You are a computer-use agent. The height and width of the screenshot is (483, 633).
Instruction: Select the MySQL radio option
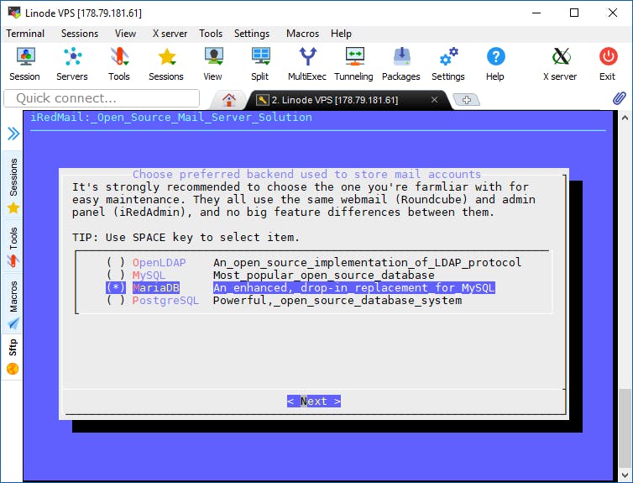click(x=116, y=275)
